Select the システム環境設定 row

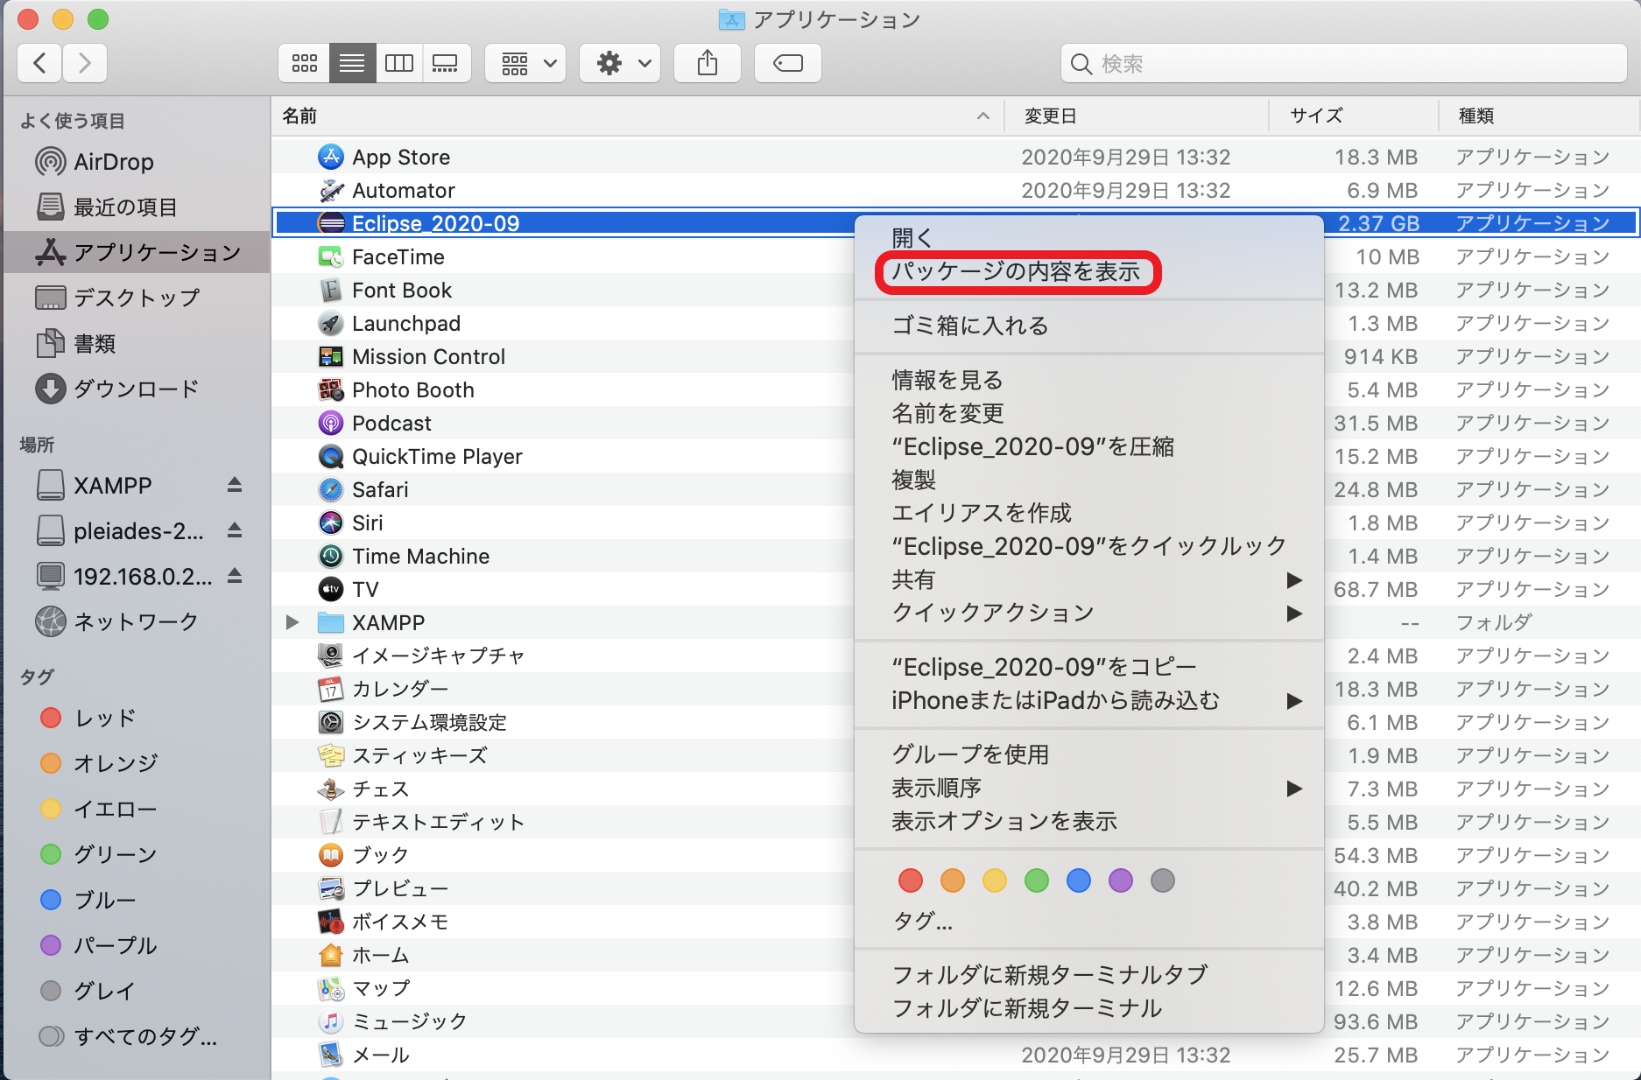(954, 722)
